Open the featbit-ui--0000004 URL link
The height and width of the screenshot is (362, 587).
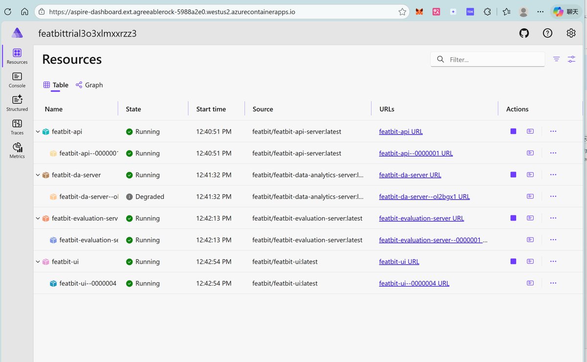pos(414,283)
